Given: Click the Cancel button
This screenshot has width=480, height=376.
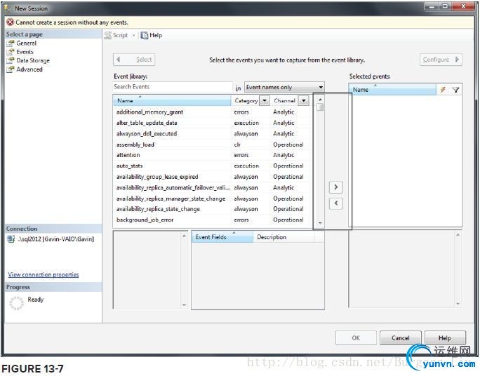Looking at the screenshot, I should (x=401, y=337).
